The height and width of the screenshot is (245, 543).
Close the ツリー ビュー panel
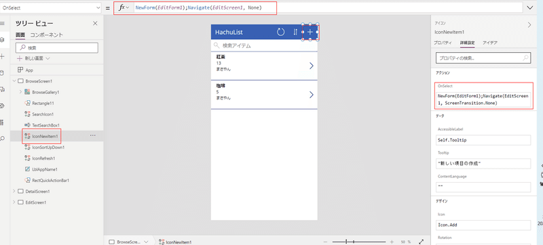[x=95, y=24]
